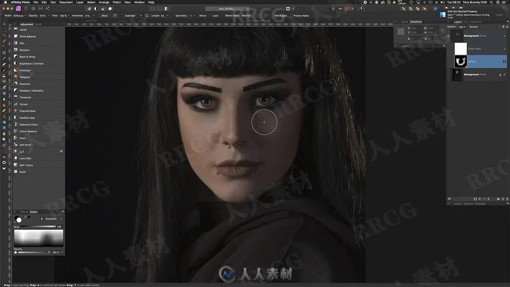Toggle Stabiliser option
Image resolution: width=510 pixels, height=287 pixels.
click(130, 16)
